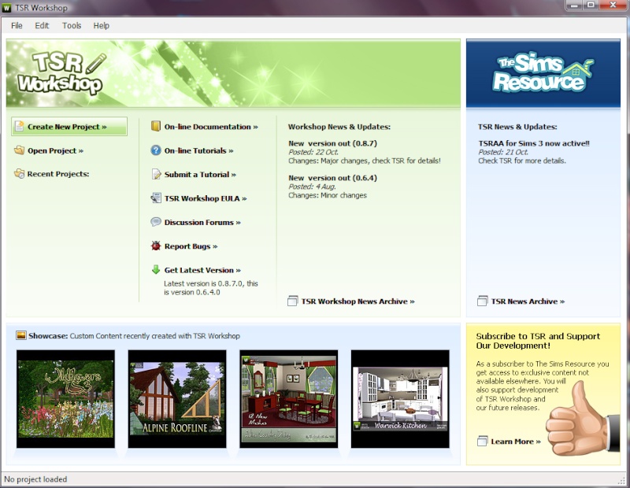Open the Tools menu

click(72, 26)
